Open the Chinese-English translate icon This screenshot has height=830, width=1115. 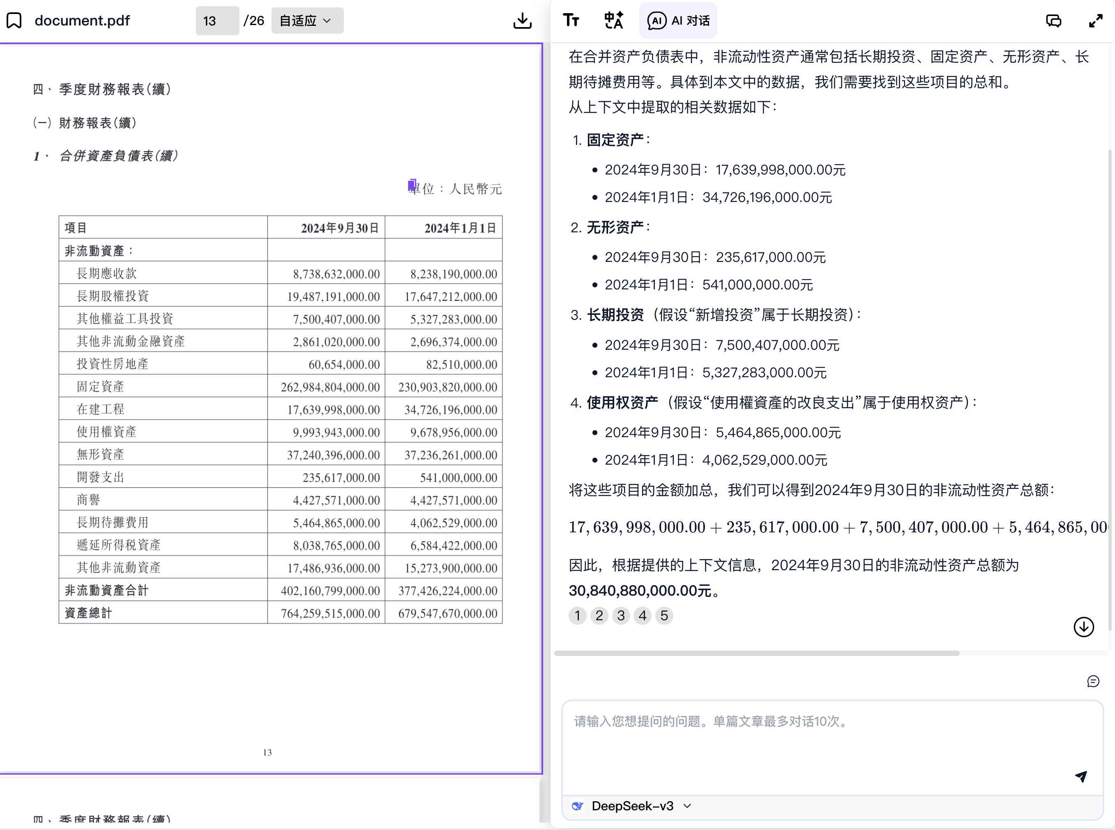tap(613, 20)
